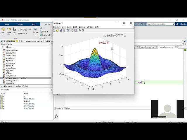Open the Tools menu in Figure 1
Screen dimensions: 187x140
(x=75, y=27)
